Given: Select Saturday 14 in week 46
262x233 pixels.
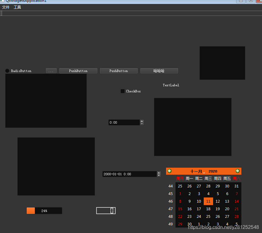Looking at the screenshot, I should point(236,201).
